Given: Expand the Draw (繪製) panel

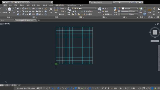Looking at the screenshot, I should click(x=9, y=17).
